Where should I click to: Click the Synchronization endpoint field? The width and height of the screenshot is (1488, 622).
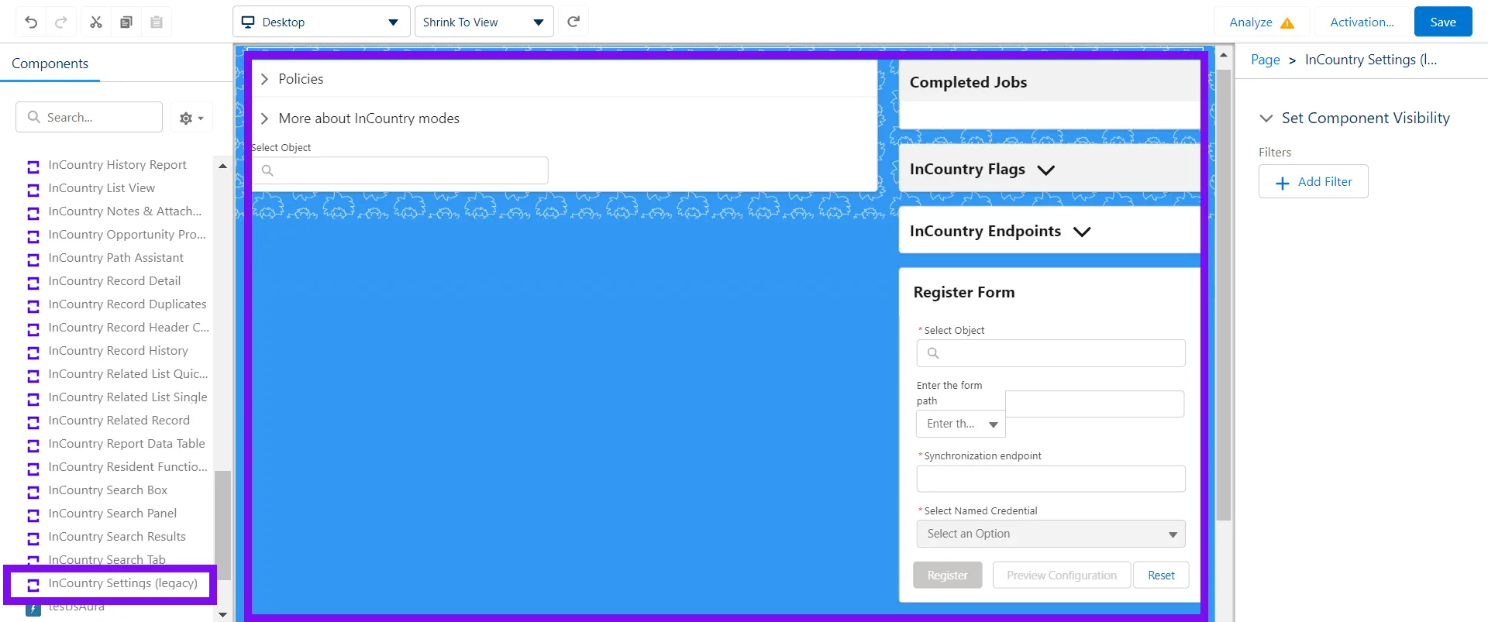(1051, 479)
